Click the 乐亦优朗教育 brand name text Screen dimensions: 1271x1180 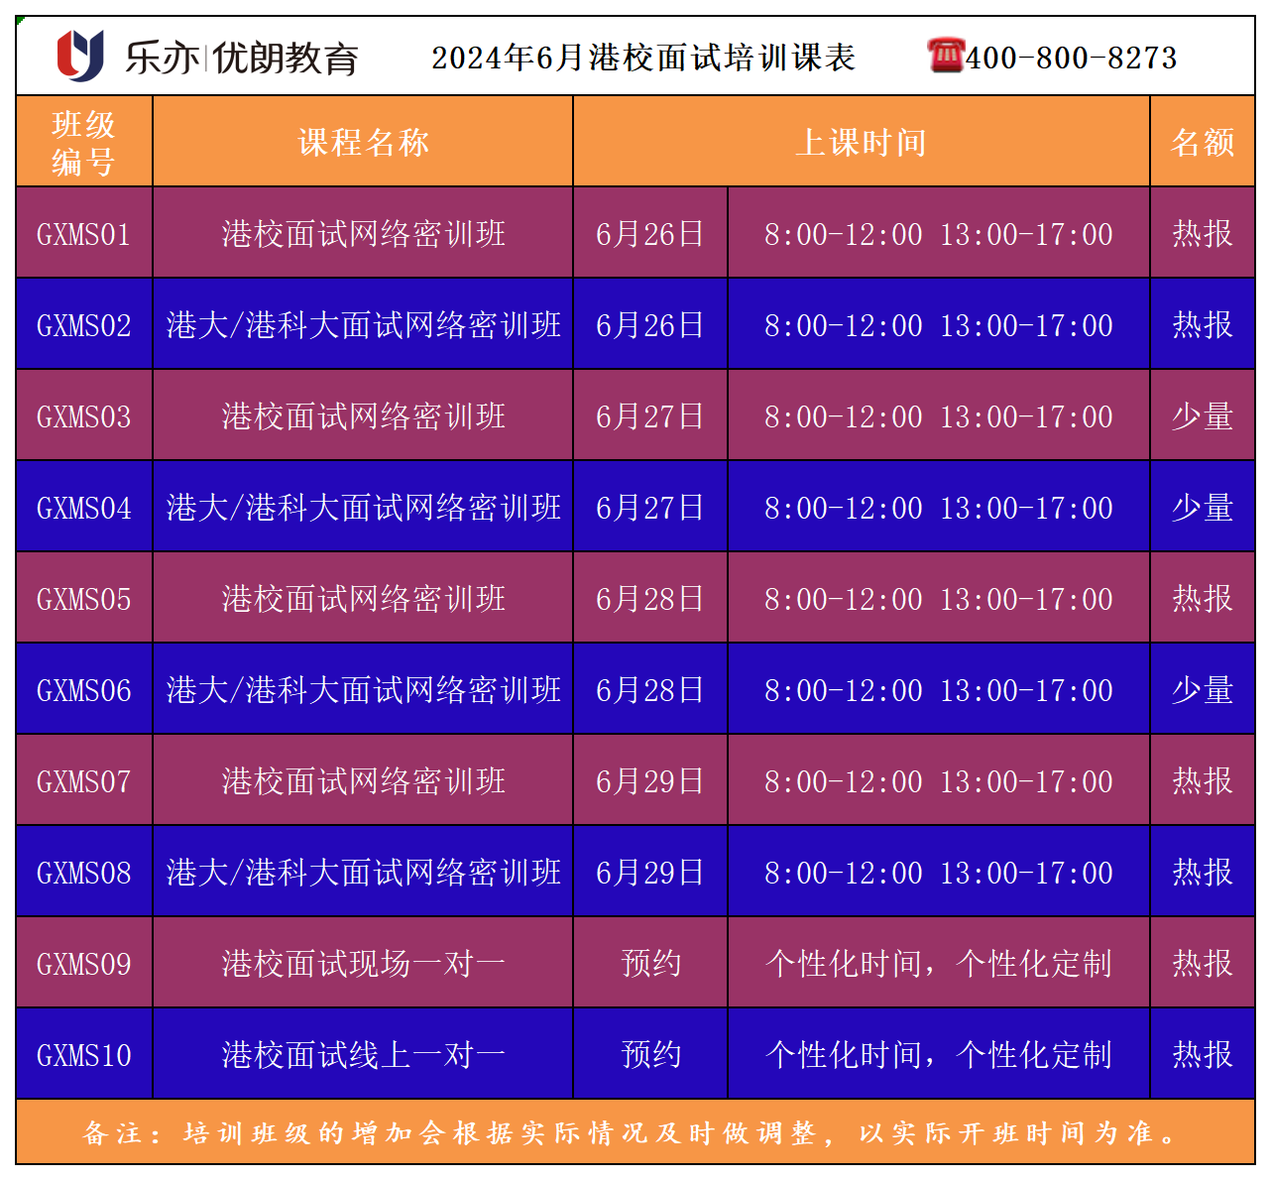(x=241, y=59)
